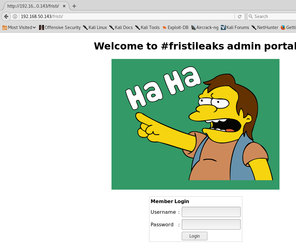Click the 'Username' label
The height and width of the screenshot is (244, 296).
click(163, 212)
